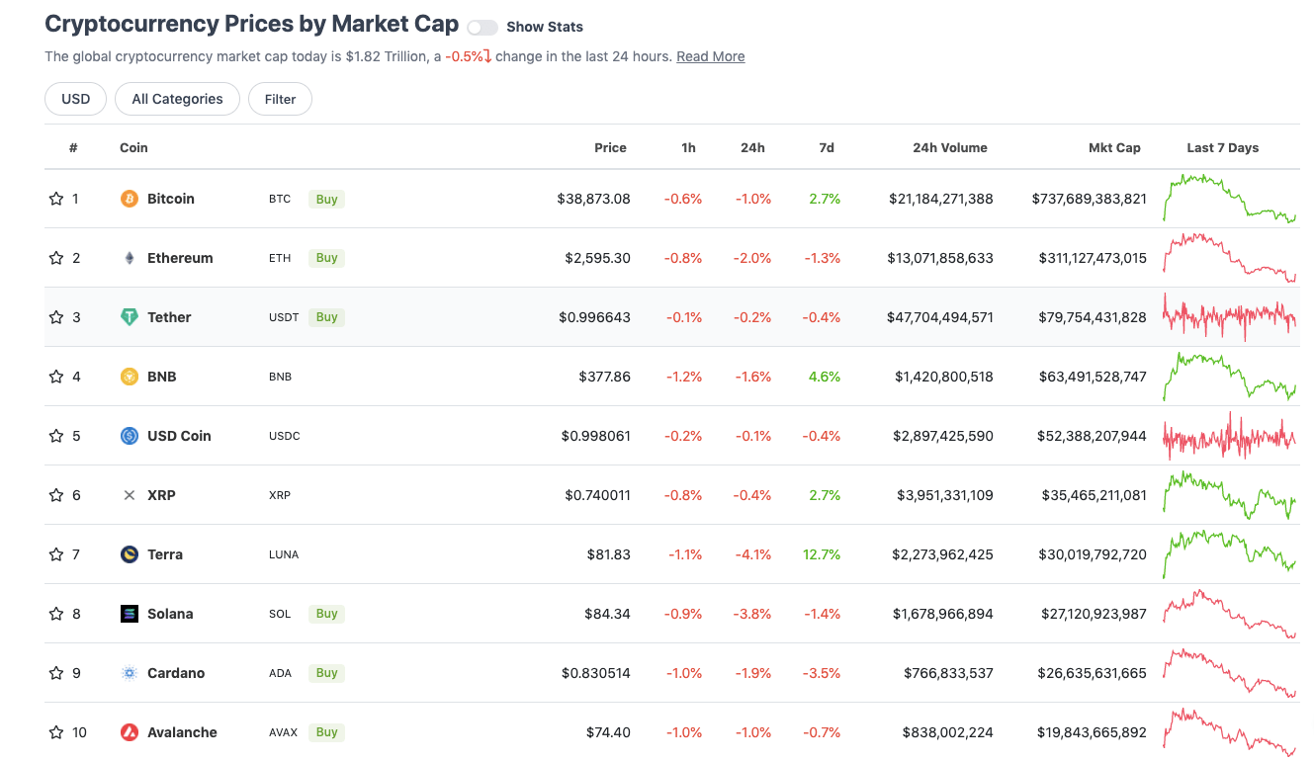Screen dimensions: 1314x761
Task: Click the Tether logo icon
Action: [130, 317]
